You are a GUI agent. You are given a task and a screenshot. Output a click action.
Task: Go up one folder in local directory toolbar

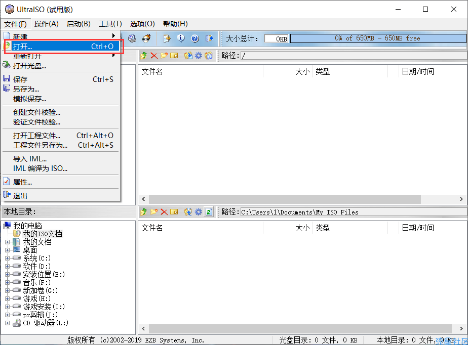[144, 212]
